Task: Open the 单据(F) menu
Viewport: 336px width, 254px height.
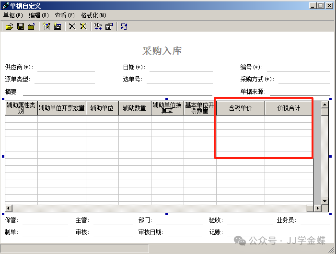Action: click(13, 15)
